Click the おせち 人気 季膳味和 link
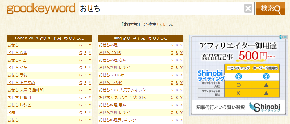The width and height of the screenshot is (290, 124). coord(26,90)
